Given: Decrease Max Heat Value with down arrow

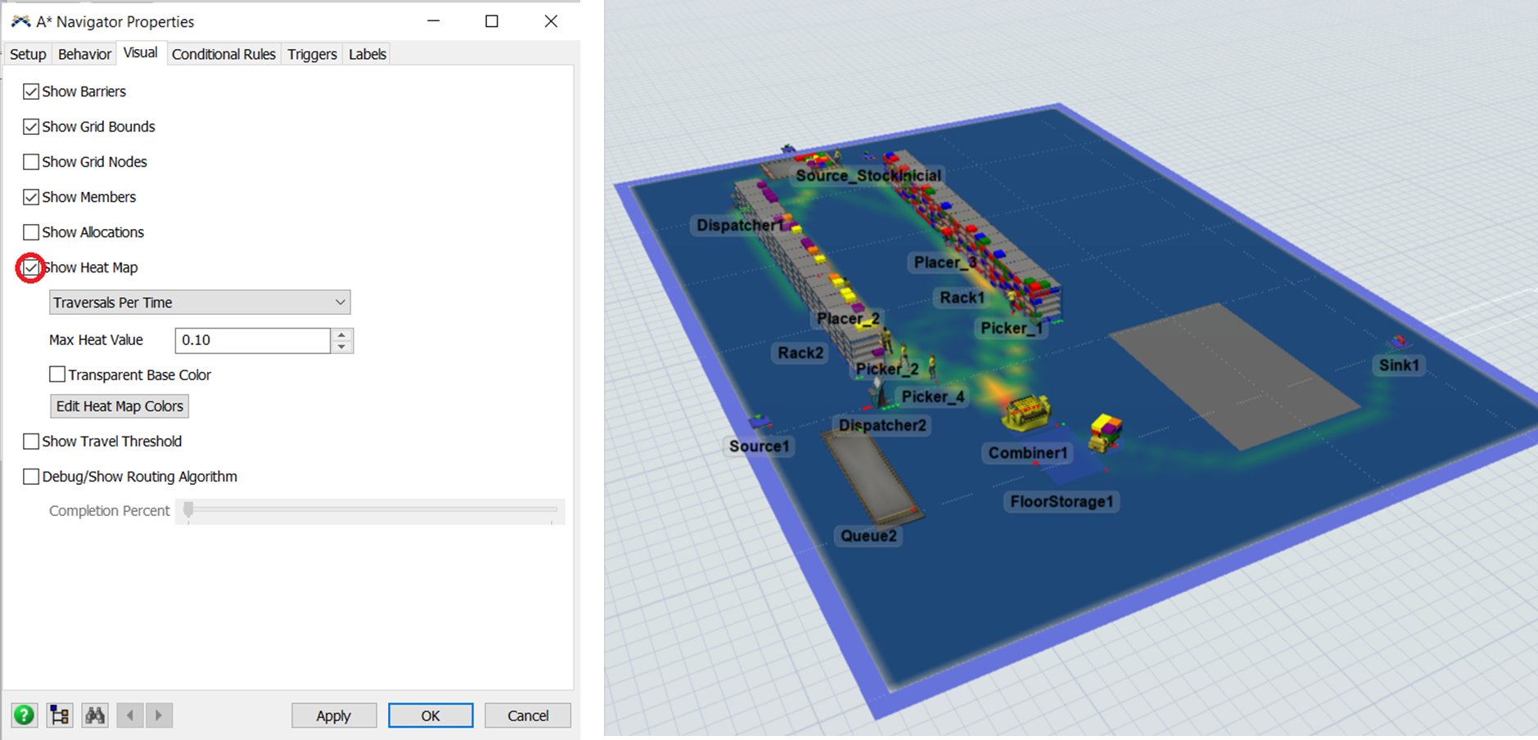Looking at the screenshot, I should [x=342, y=347].
